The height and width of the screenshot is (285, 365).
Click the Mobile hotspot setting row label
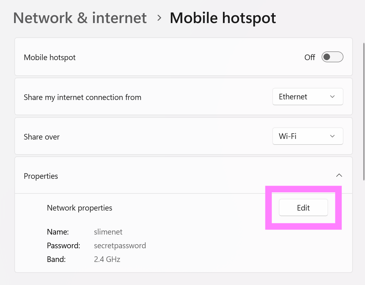[50, 57]
